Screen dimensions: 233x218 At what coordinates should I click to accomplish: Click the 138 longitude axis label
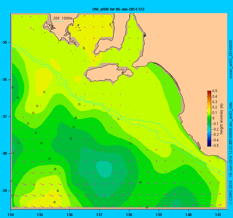pyautogui.click(x=129, y=215)
